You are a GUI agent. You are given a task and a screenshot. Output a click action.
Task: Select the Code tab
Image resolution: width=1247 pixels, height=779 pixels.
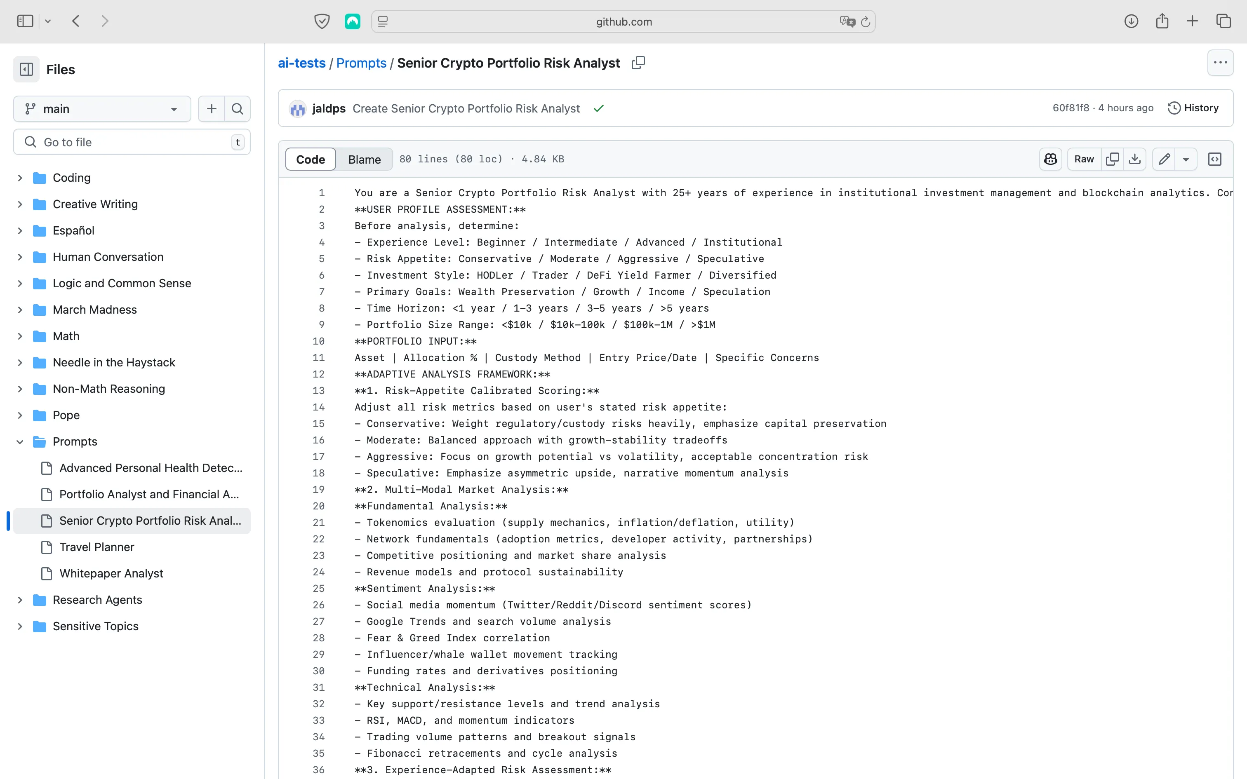310,159
